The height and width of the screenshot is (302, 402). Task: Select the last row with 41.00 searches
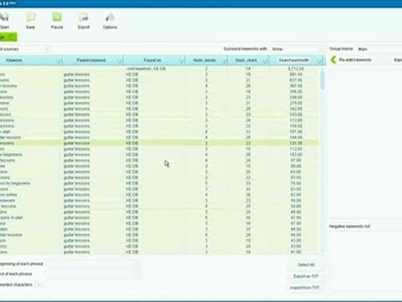[x=159, y=252]
